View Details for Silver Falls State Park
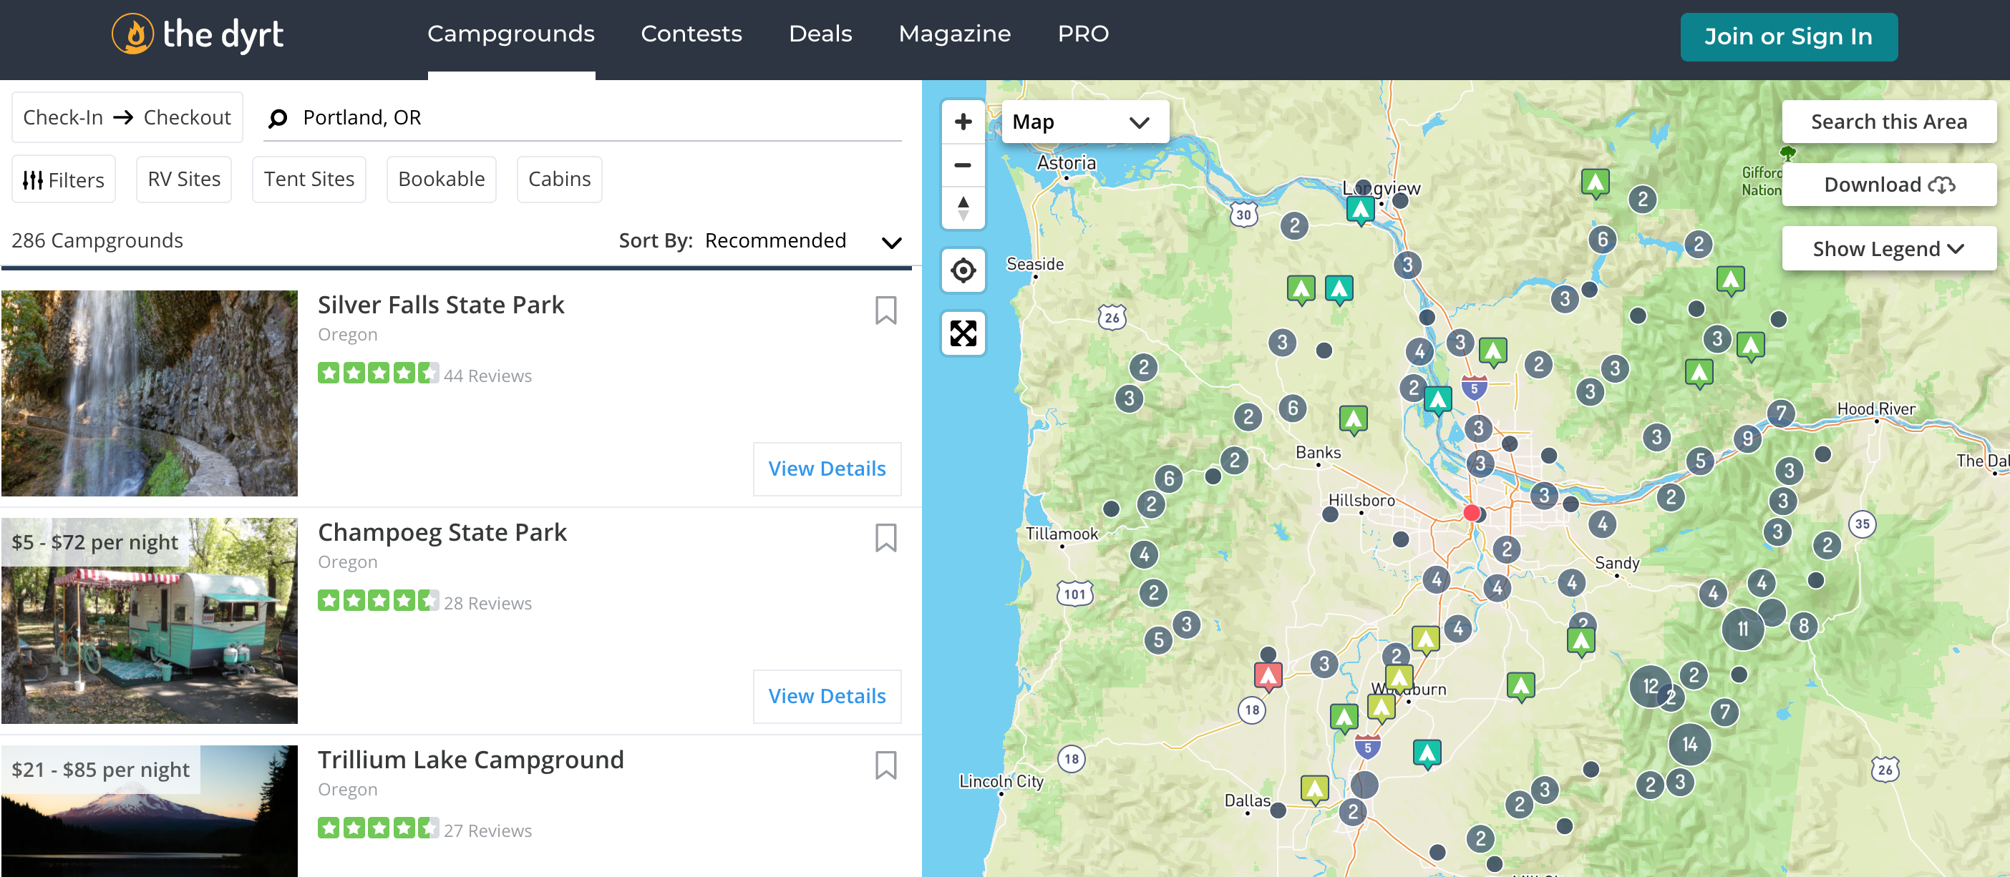The image size is (2010, 877). 827,469
